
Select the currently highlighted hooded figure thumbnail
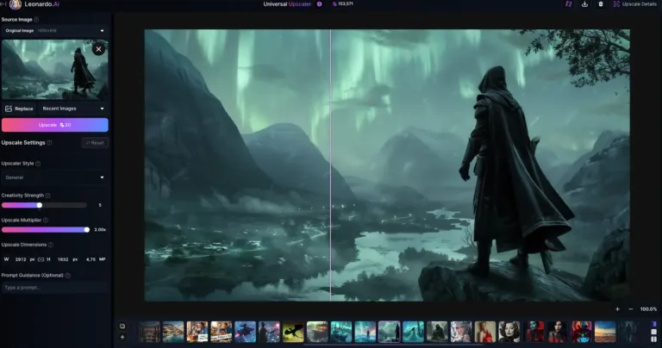click(x=389, y=332)
